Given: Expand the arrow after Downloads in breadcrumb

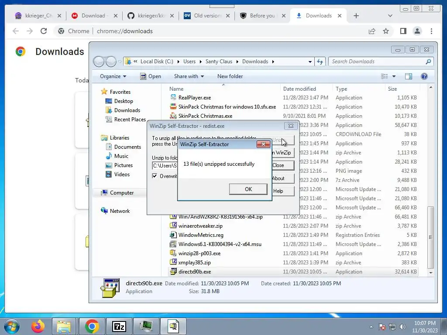Looking at the screenshot, I should [273, 62].
